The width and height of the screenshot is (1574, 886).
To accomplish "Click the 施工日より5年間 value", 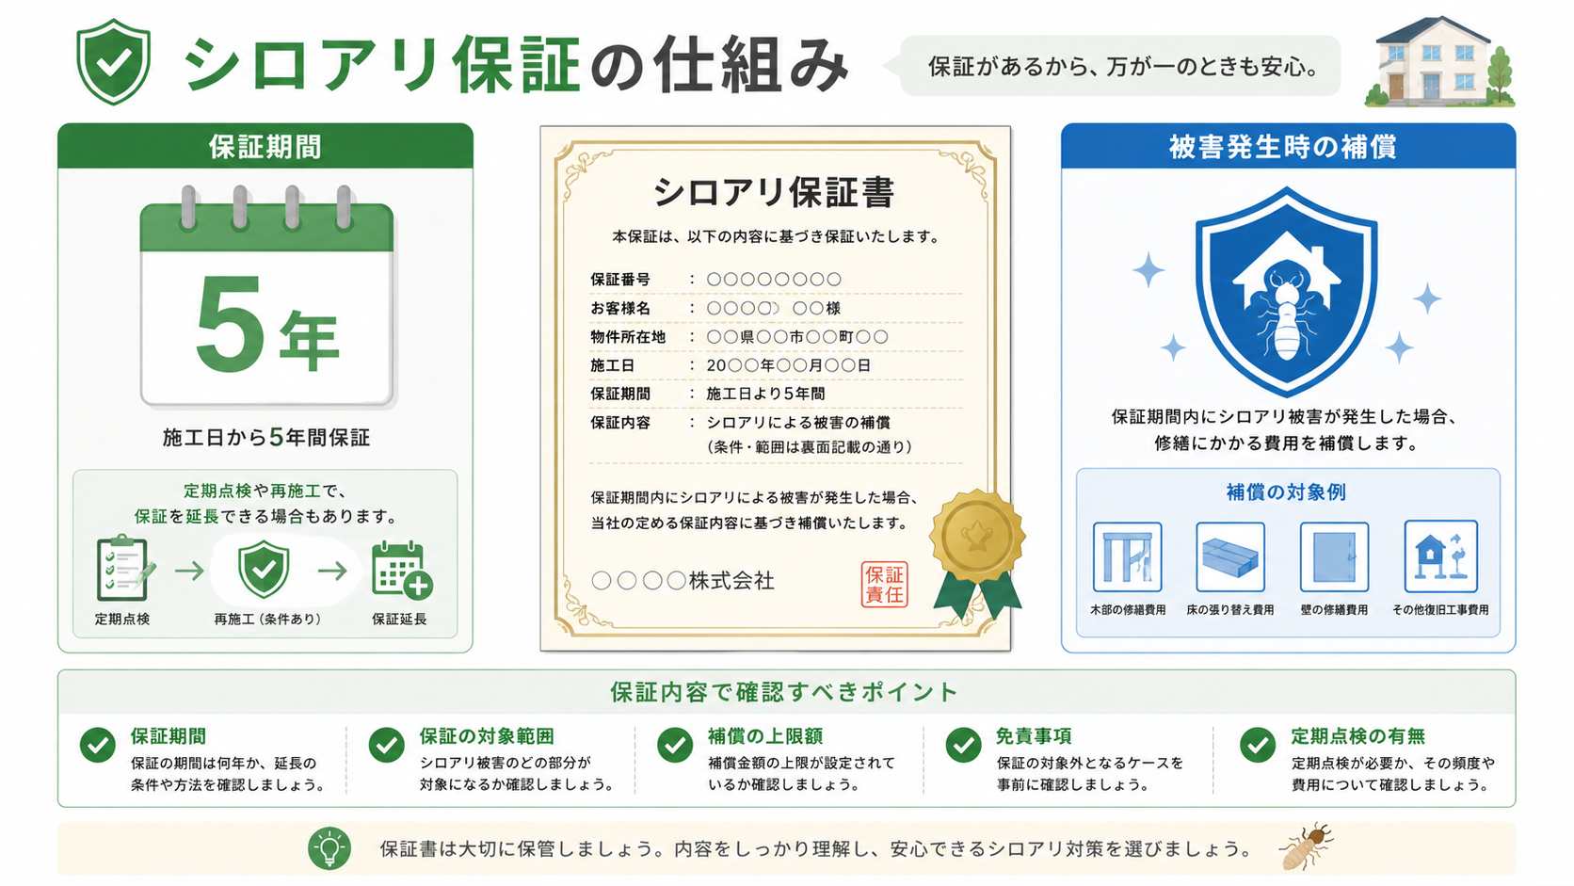I will 765,394.
